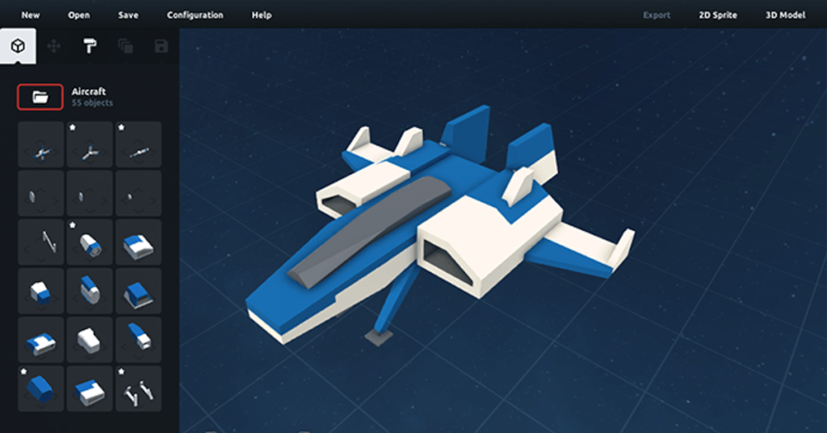Pick the solid blue starred block
Screen dimensions: 827x433
(41, 389)
